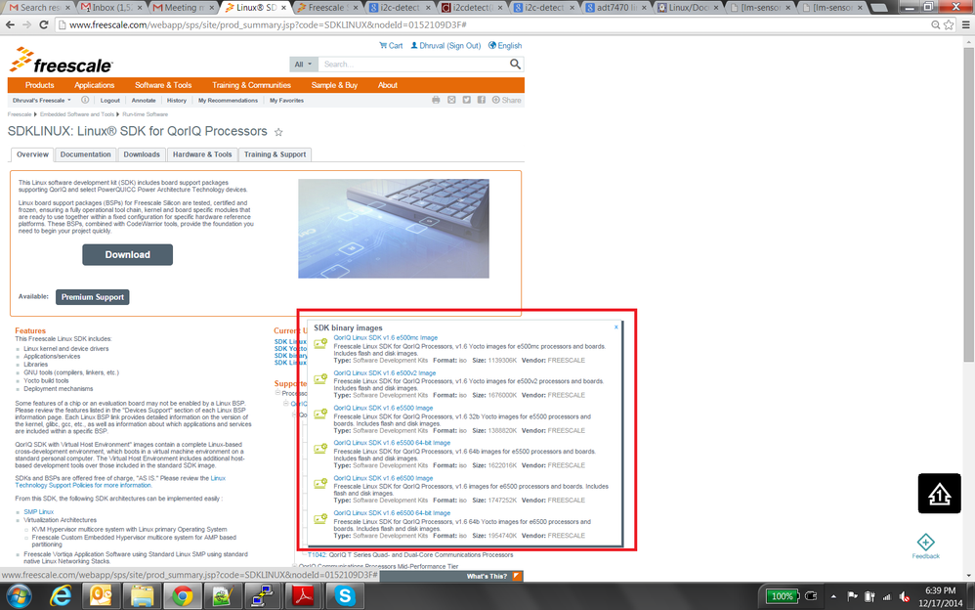Viewport: 975px width, 610px height.
Task: Close the SDK binary images popup
Action: 616,327
